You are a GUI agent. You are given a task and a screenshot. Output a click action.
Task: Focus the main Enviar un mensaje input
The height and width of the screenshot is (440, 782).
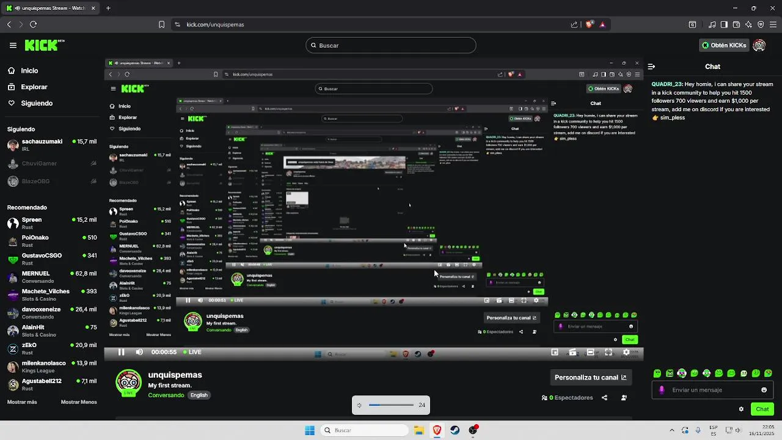(712, 390)
